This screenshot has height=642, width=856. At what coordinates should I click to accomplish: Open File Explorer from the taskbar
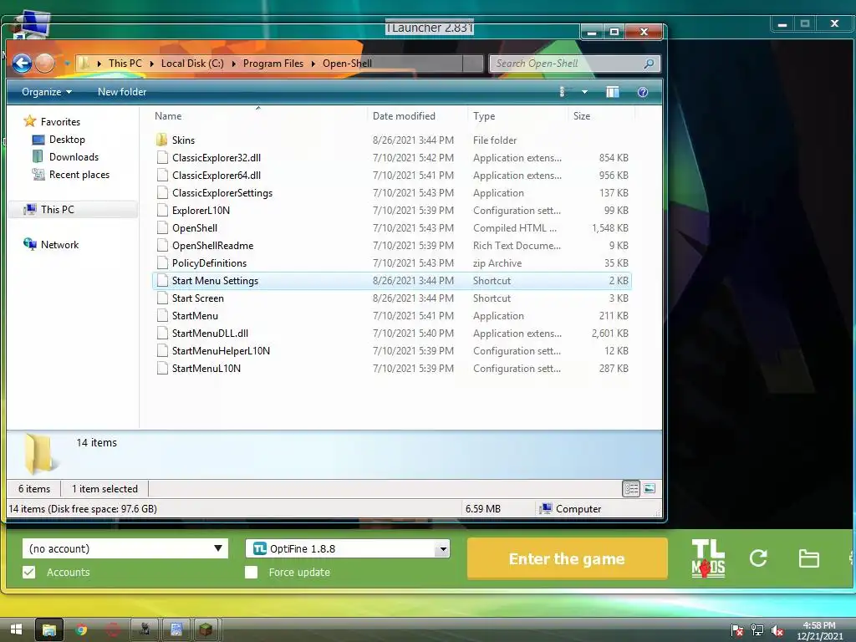(x=49, y=629)
